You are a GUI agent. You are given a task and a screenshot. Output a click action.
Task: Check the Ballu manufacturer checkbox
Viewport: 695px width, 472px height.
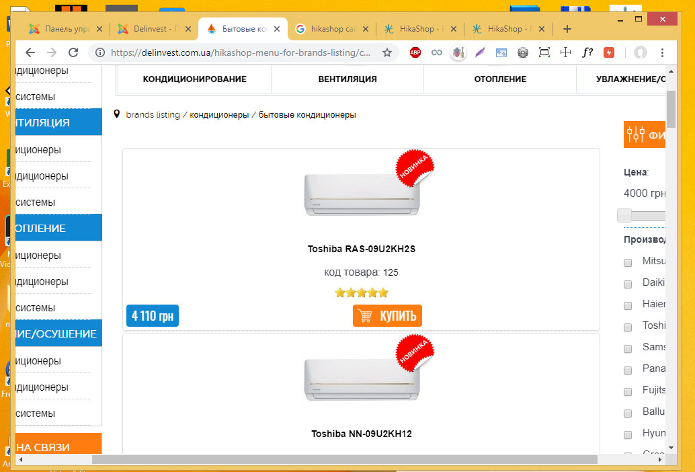(628, 413)
